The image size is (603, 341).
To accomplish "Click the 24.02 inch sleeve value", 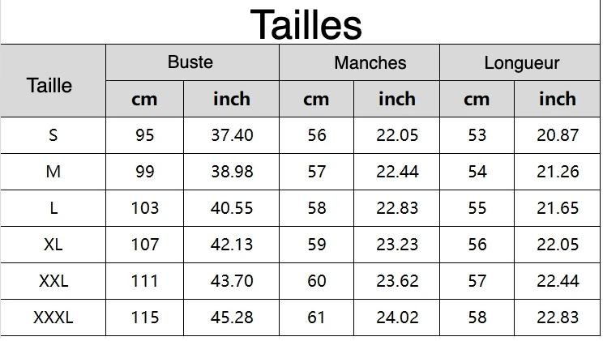I will (x=397, y=318).
